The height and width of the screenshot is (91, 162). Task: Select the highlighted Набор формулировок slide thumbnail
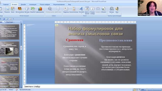pos(10,66)
